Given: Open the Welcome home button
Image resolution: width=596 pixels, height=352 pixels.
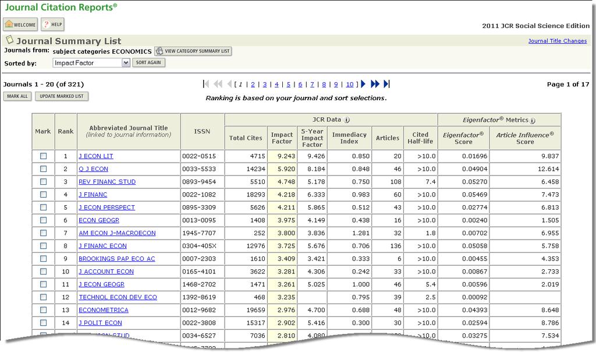Looking at the screenshot, I should (x=20, y=24).
